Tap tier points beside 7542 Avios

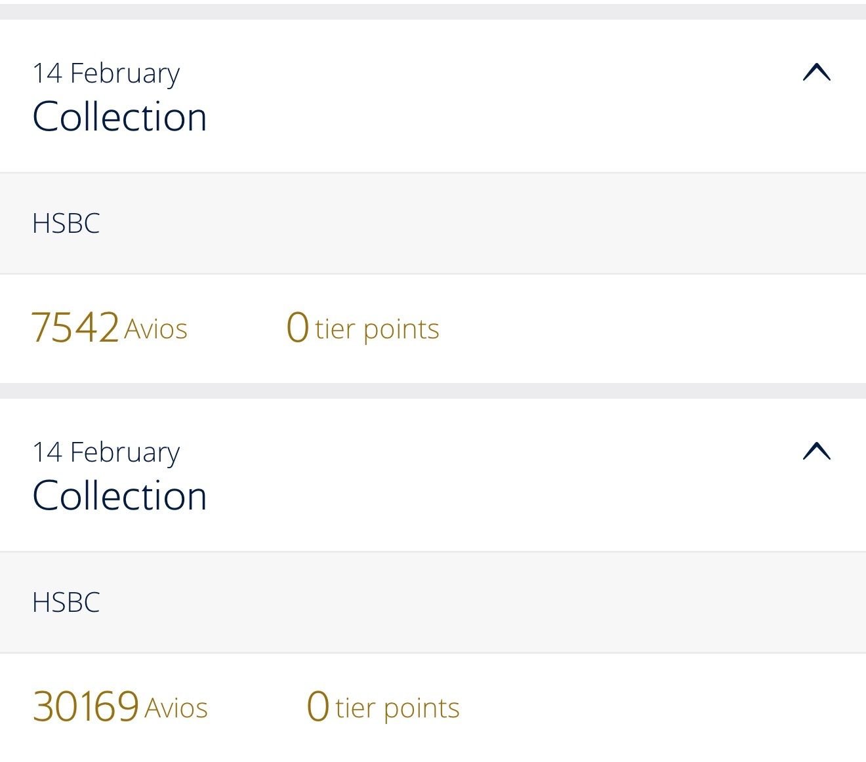(377, 329)
